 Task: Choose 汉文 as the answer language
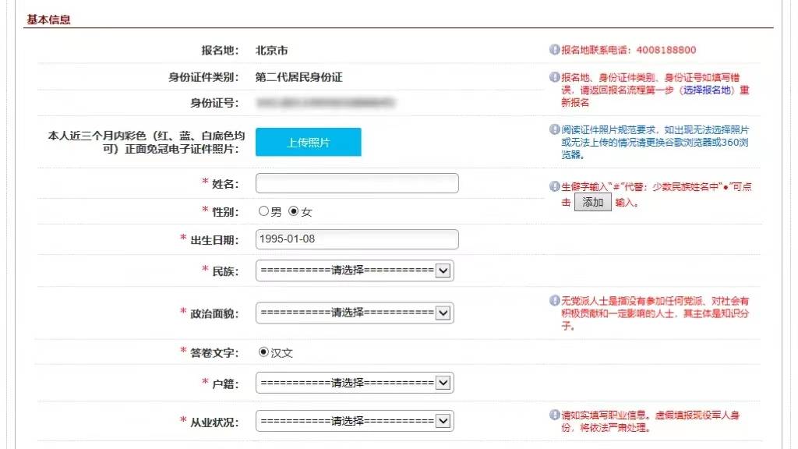[x=264, y=352]
